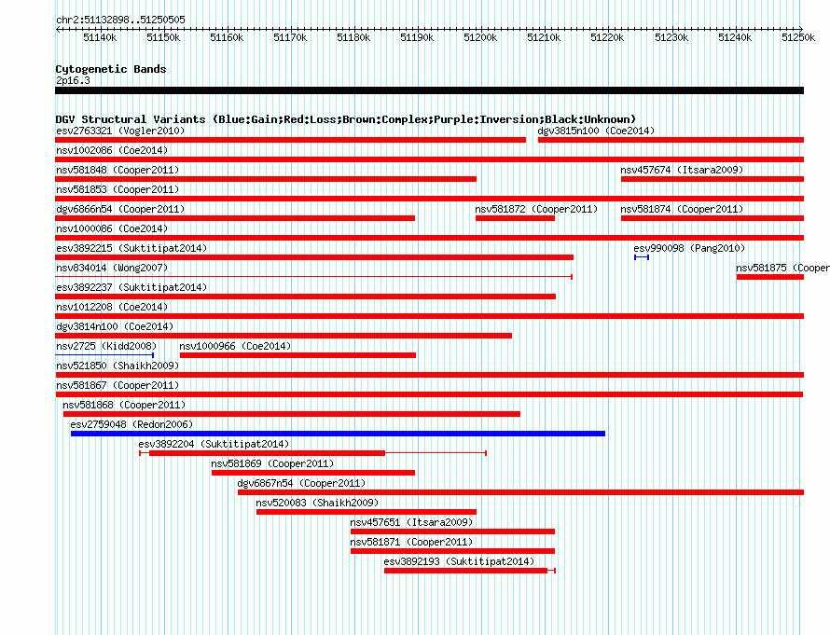
Task: Select esv3892193 (Suktitipat2014) label
Action: pos(459,561)
